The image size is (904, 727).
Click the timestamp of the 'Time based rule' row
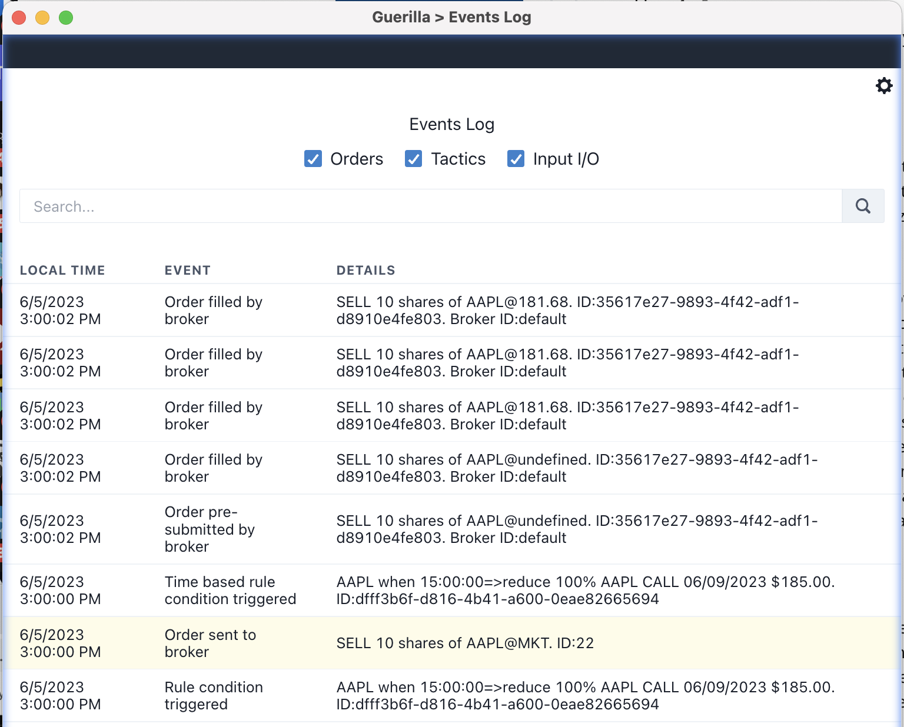pos(60,591)
